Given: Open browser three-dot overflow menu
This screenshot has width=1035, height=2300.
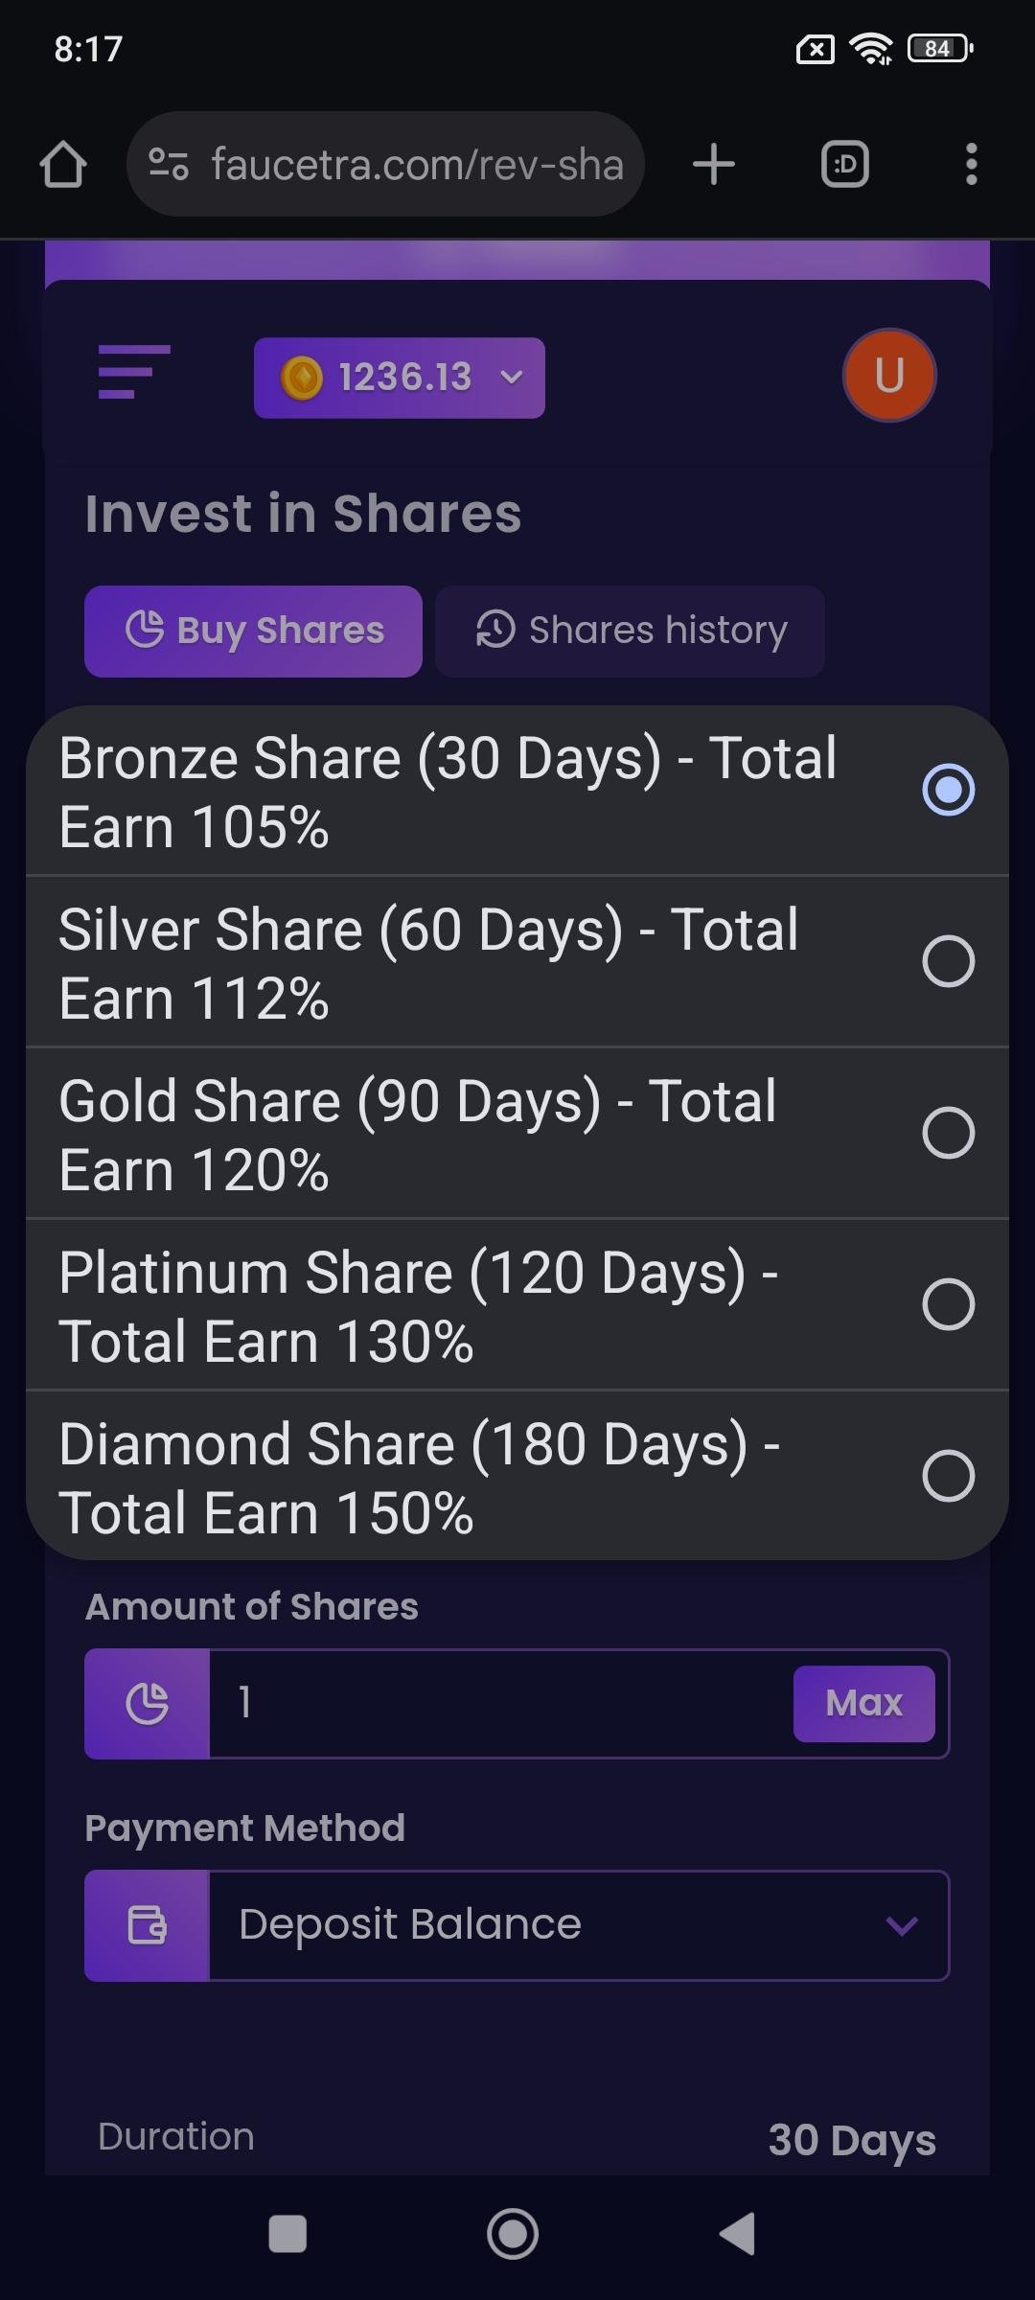Looking at the screenshot, I should (x=971, y=164).
